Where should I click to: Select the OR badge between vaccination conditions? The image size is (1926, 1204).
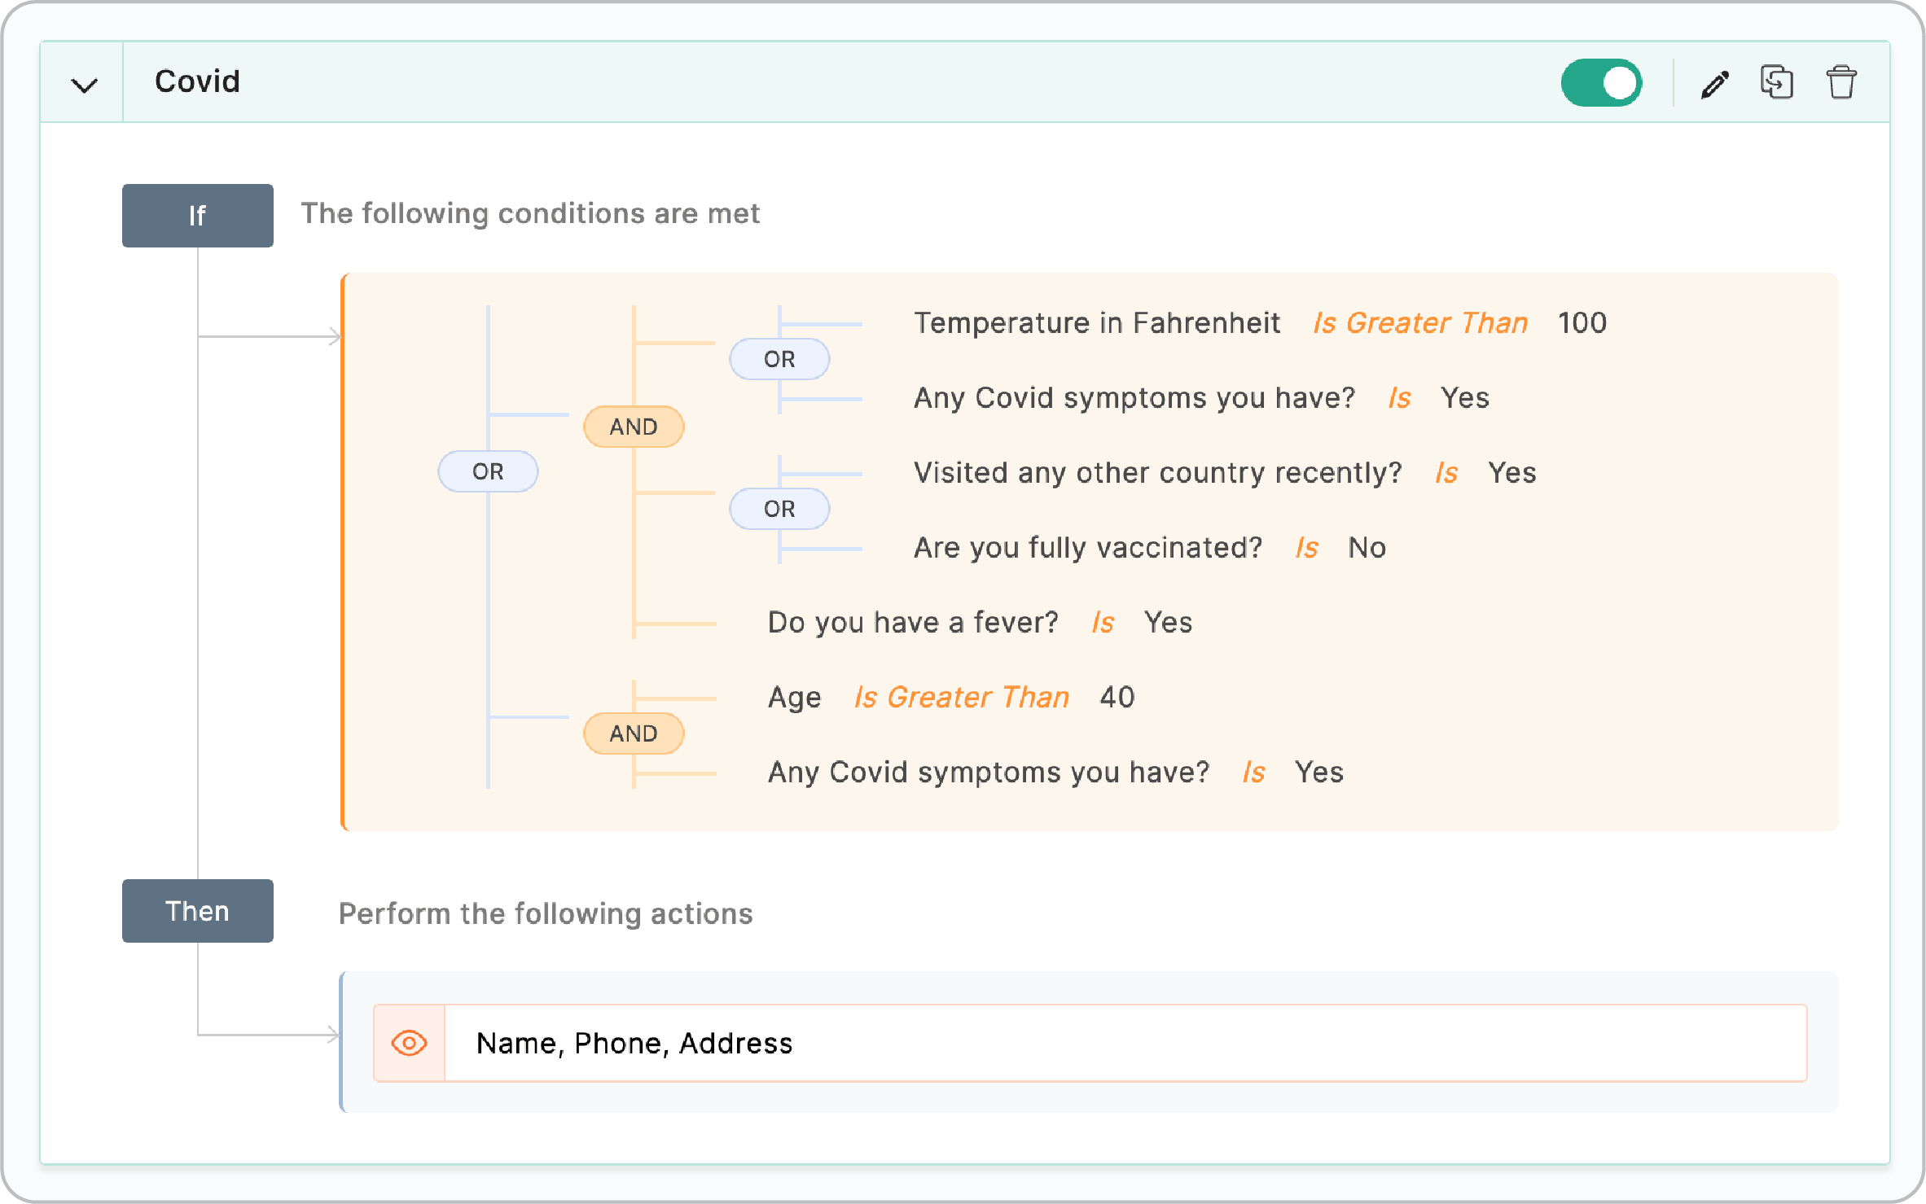[779, 508]
